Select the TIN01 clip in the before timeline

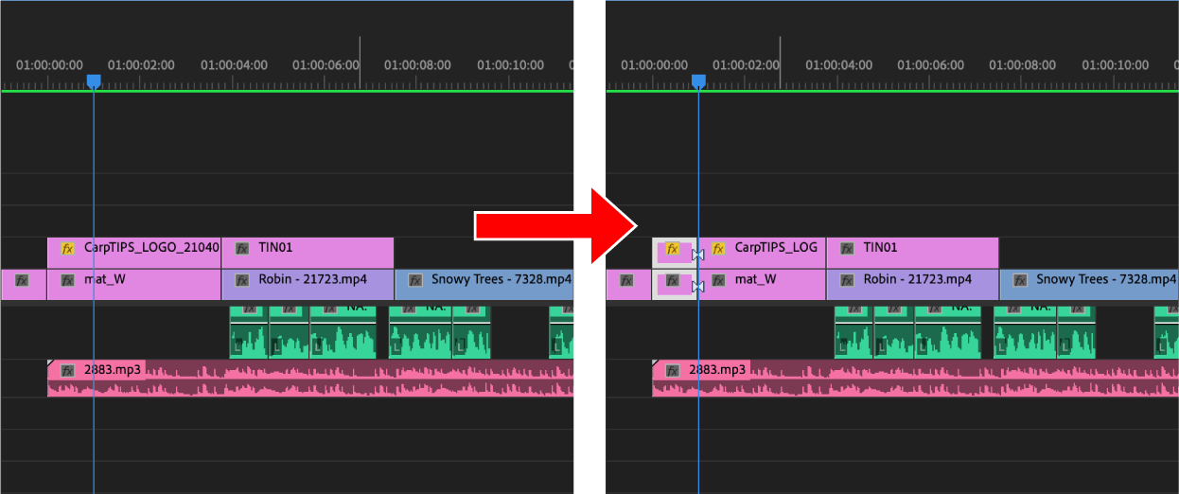(x=308, y=253)
